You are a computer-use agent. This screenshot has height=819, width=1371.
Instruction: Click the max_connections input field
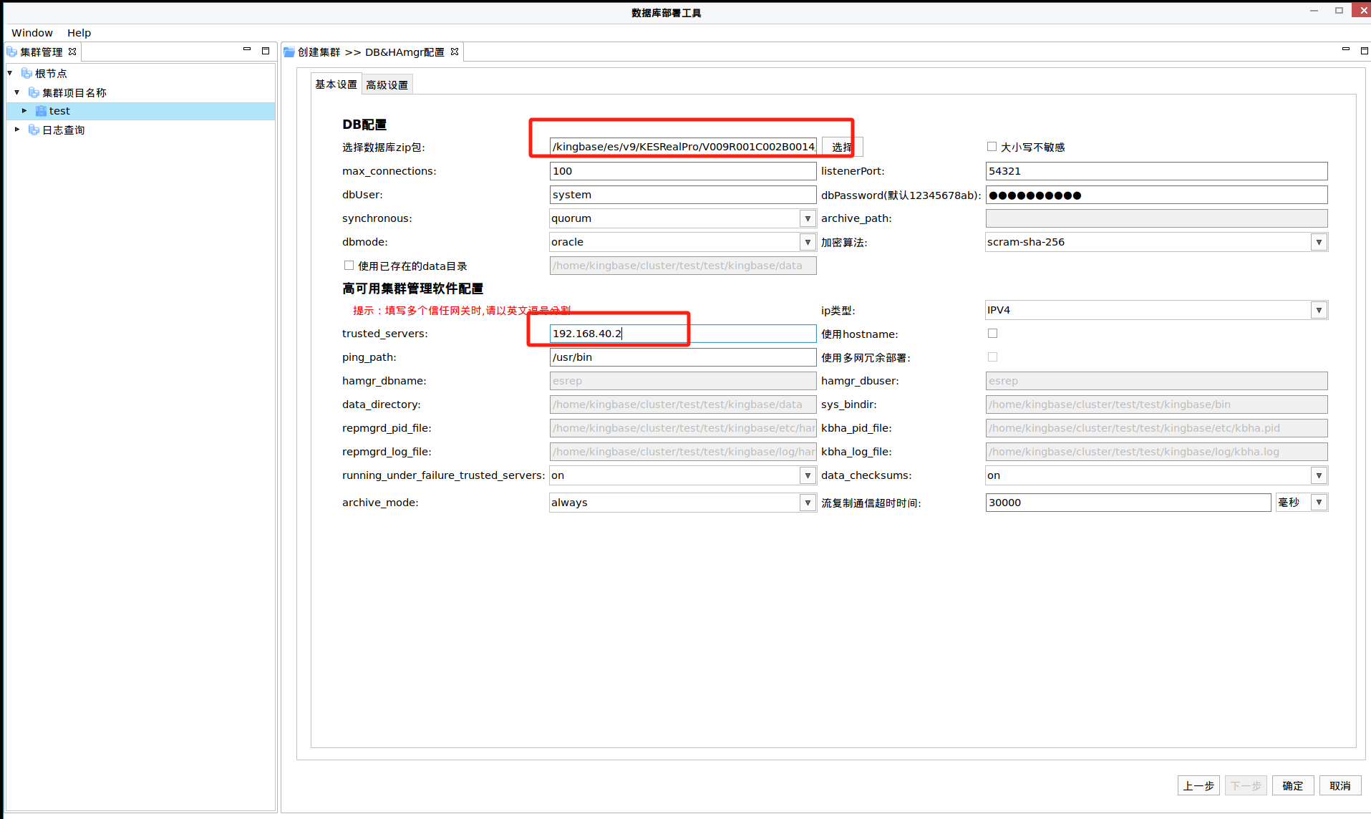[x=683, y=171]
